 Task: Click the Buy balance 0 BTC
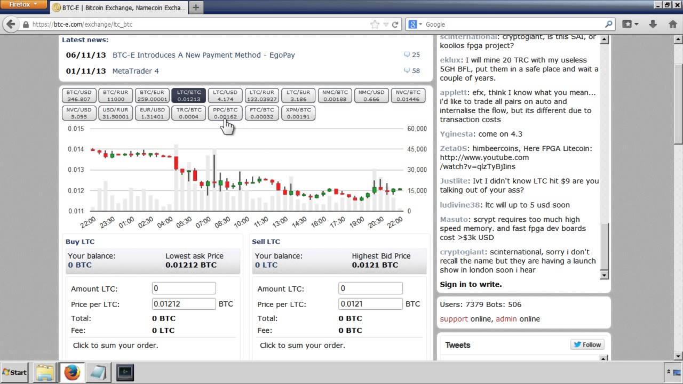[80, 265]
